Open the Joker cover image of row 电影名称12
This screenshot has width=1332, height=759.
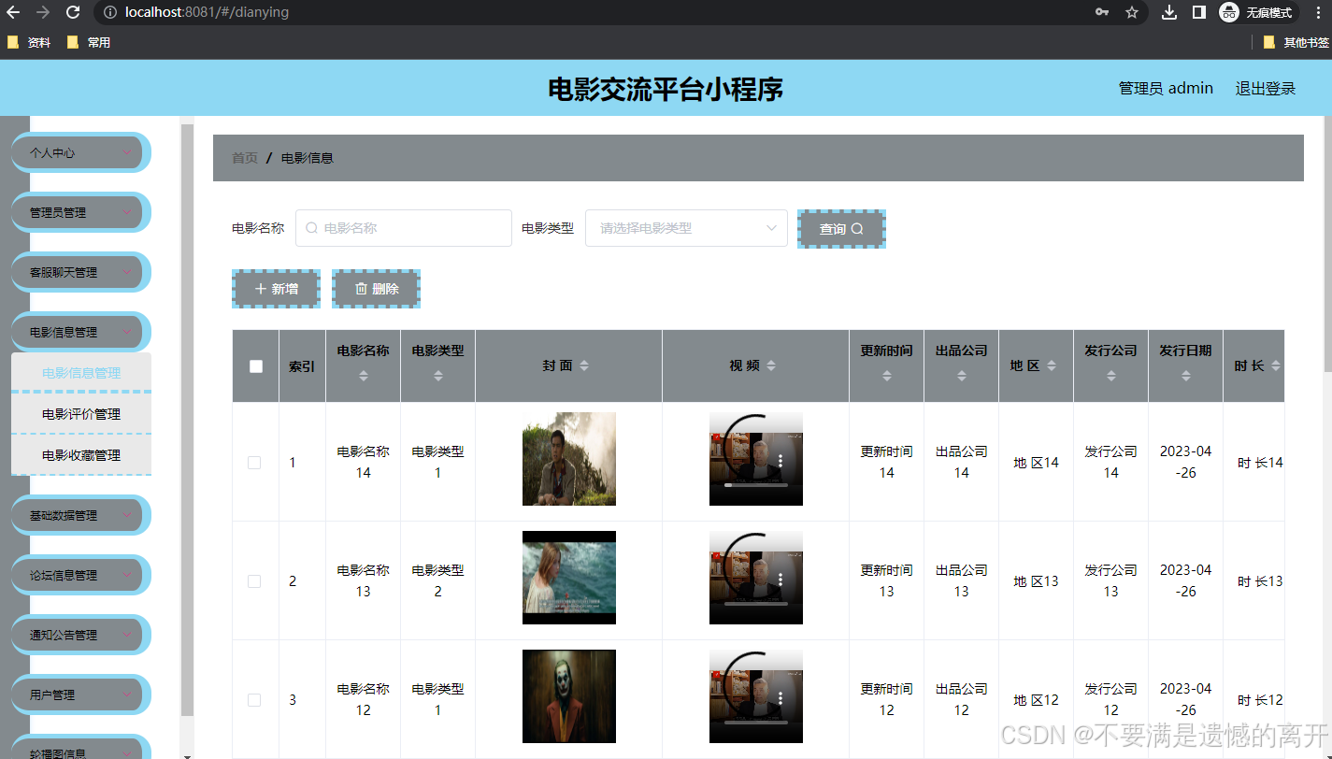pos(569,696)
